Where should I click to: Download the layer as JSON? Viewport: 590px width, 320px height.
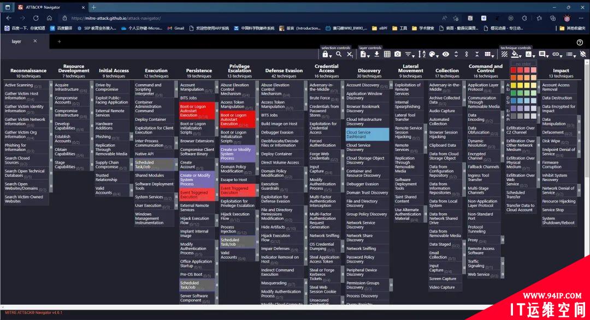[376, 54]
